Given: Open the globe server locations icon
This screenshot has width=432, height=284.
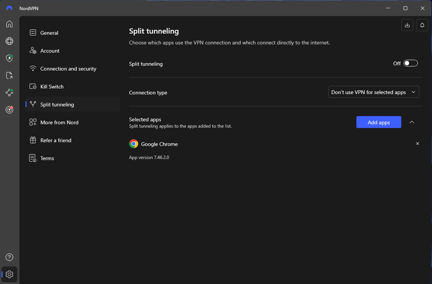Looking at the screenshot, I should pyautogui.click(x=9, y=41).
